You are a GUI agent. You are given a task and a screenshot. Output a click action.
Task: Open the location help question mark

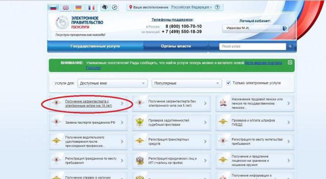217,7
